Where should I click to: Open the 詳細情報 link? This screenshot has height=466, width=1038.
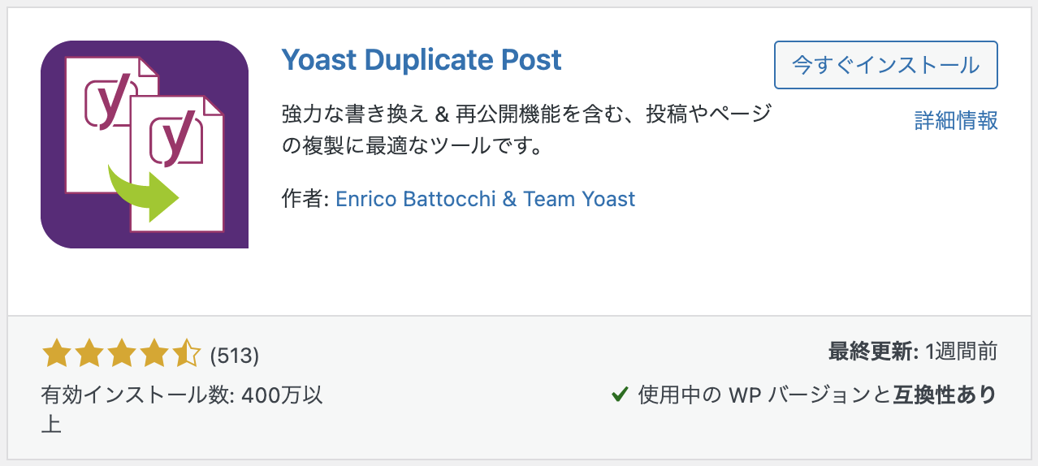point(956,121)
